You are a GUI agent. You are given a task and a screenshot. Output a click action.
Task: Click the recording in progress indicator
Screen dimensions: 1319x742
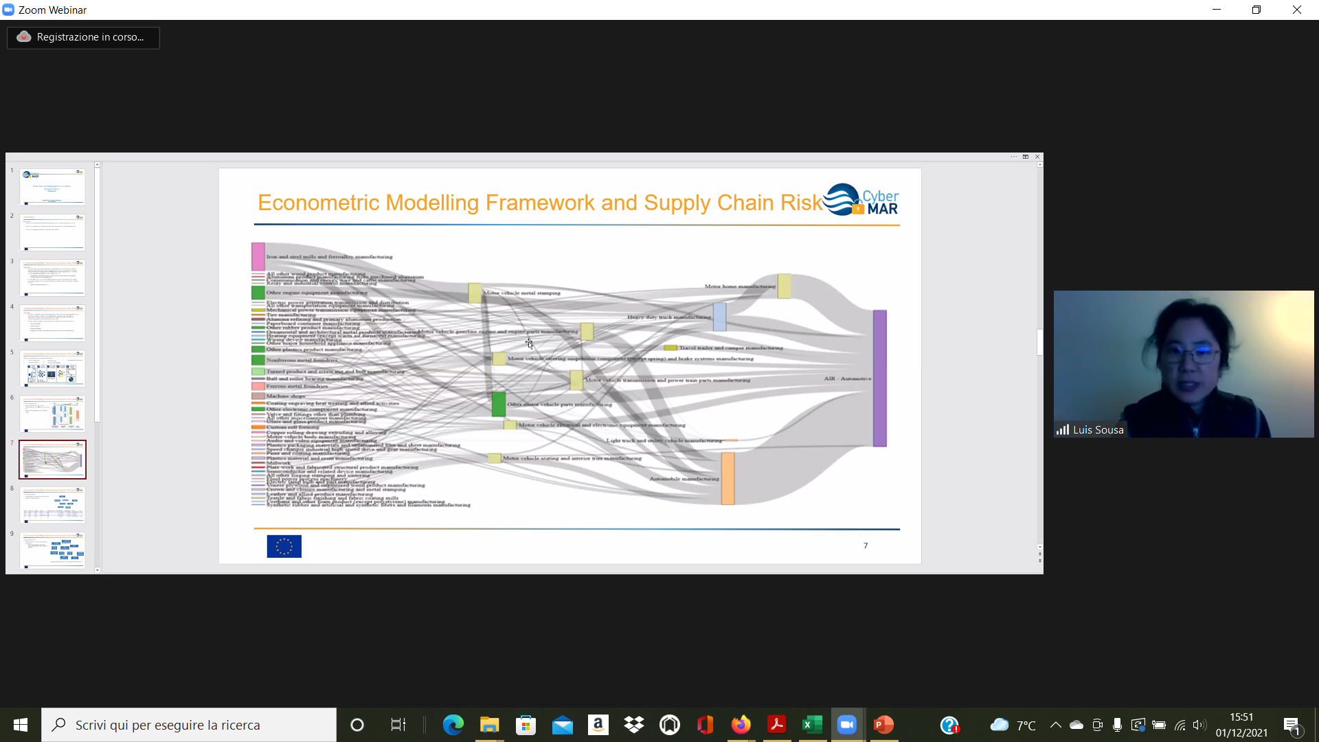[x=83, y=37]
